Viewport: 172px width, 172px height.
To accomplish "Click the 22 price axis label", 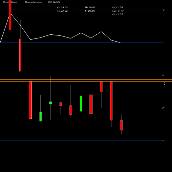I will pyautogui.click(x=163, y=141).
